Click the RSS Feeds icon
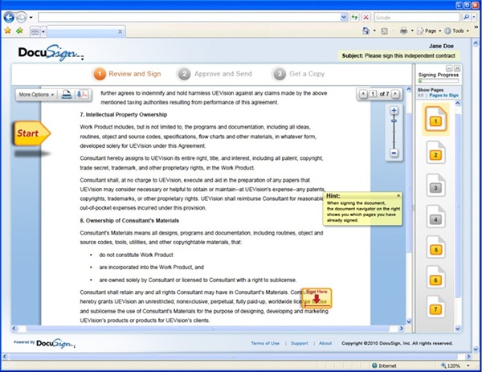This screenshot has width=482, height=372. point(384,31)
